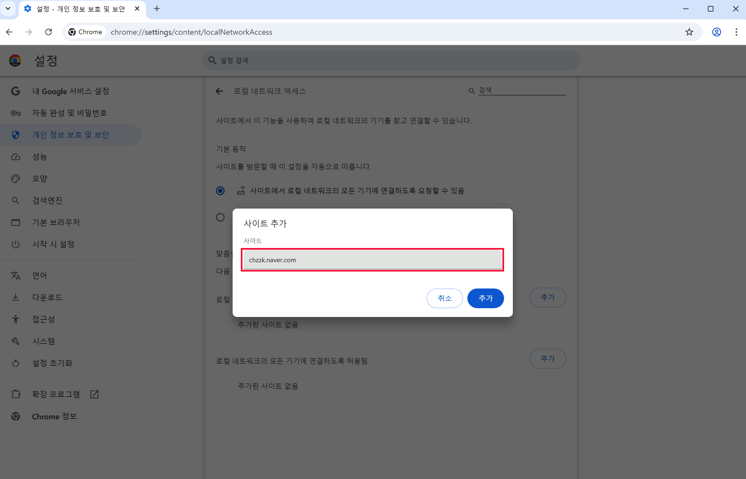Open the tab search dropdown arrow
Screen dimensions: 746x479
click(x=8, y=9)
